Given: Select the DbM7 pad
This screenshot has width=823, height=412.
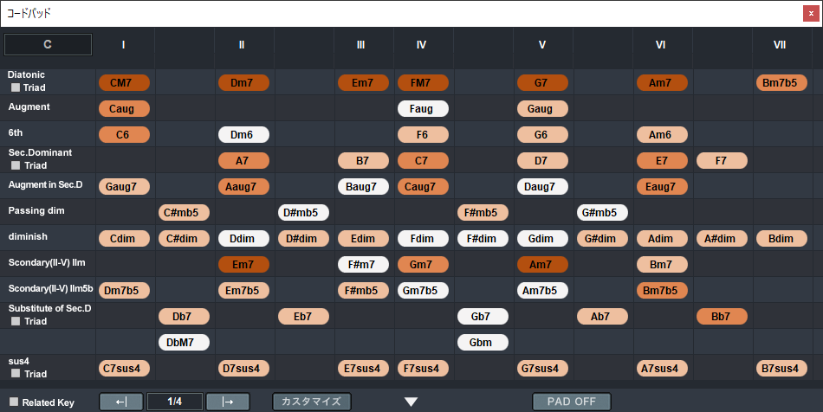Looking at the screenshot, I should (x=184, y=342).
